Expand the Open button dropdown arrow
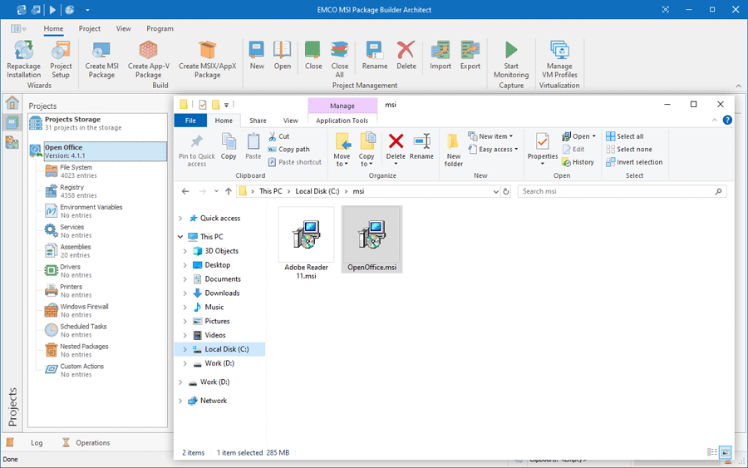The height and width of the screenshot is (468, 748). (x=594, y=136)
